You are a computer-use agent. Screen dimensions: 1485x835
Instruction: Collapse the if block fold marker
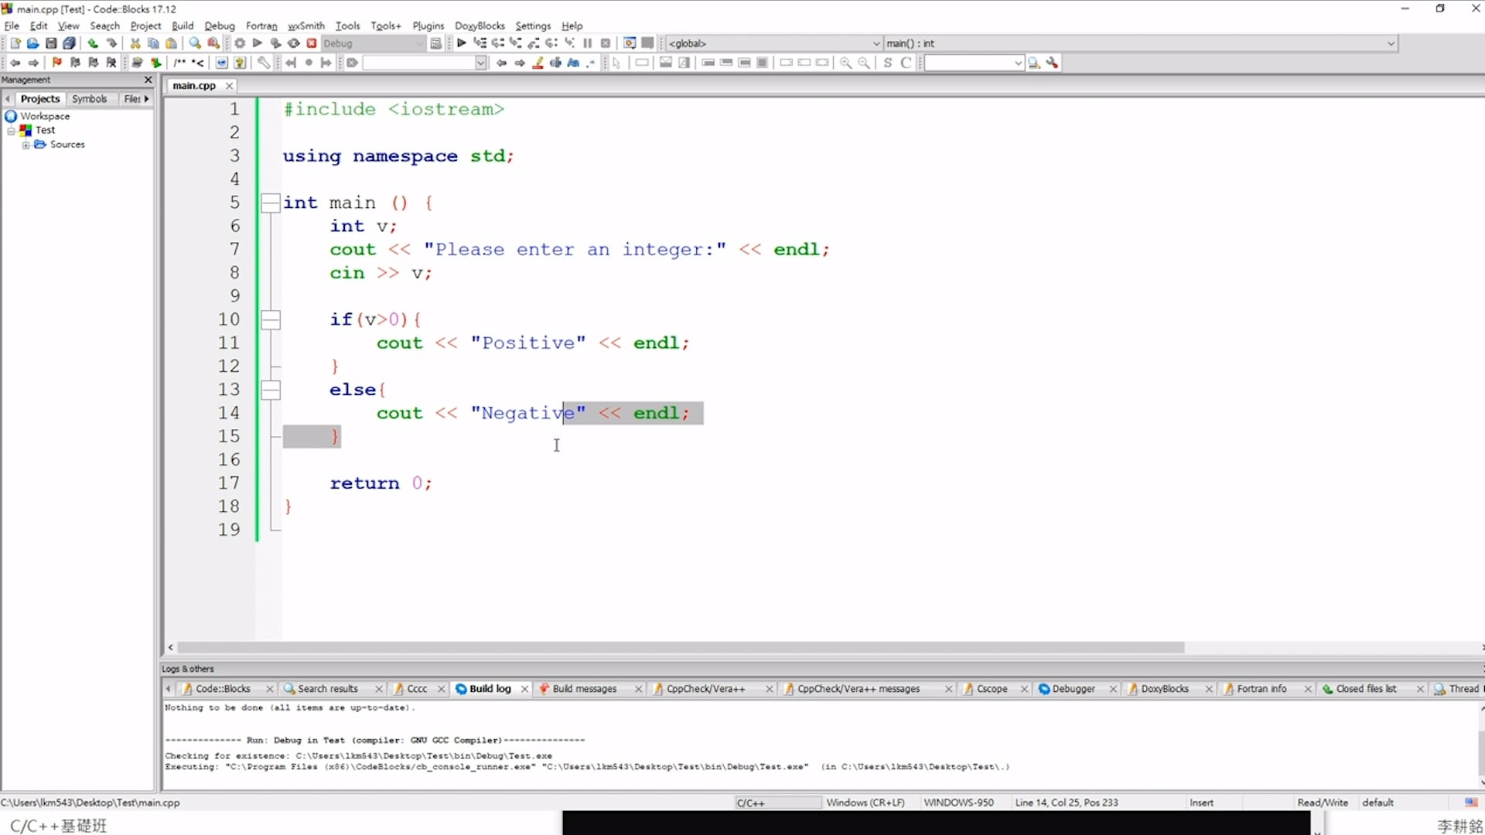click(270, 319)
